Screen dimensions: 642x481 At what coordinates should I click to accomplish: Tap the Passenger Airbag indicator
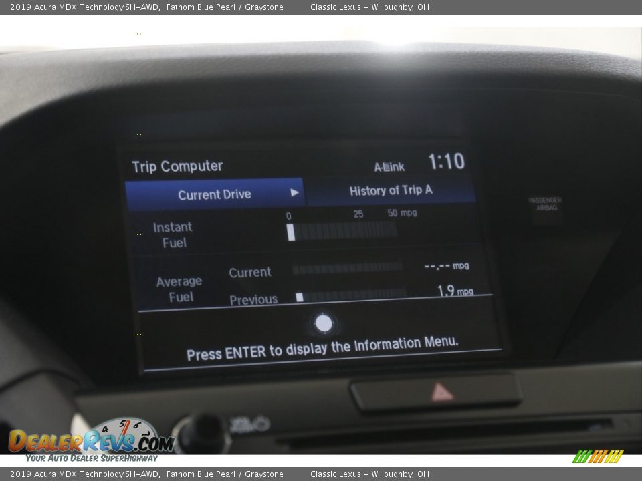(545, 204)
